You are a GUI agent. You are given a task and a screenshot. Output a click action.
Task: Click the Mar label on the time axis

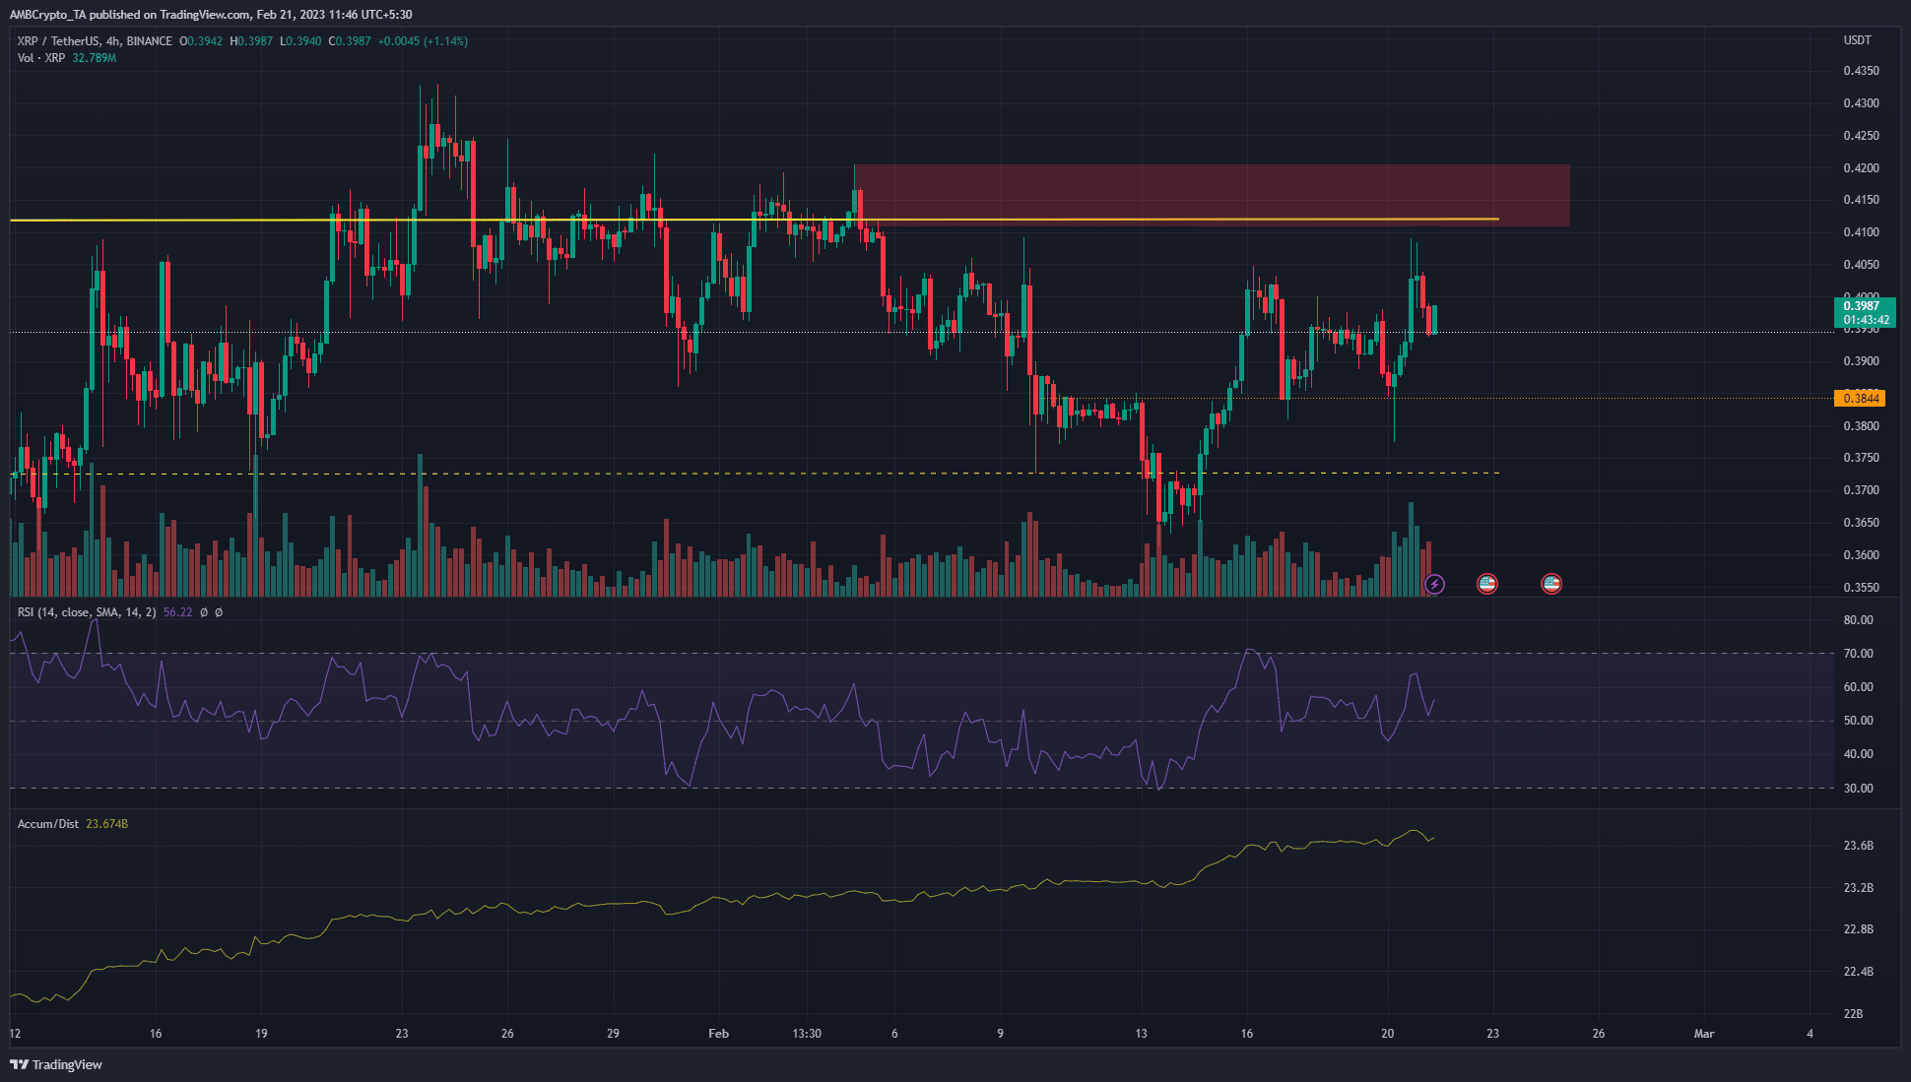point(1705,1034)
